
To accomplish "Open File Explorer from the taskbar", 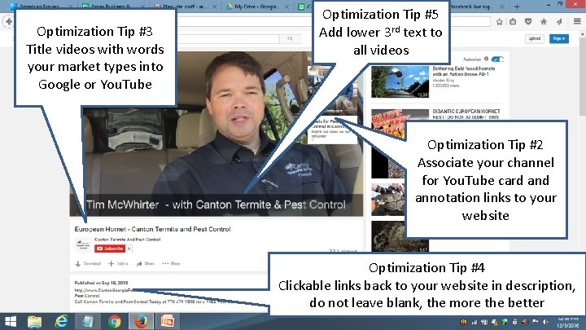I will [34, 322].
